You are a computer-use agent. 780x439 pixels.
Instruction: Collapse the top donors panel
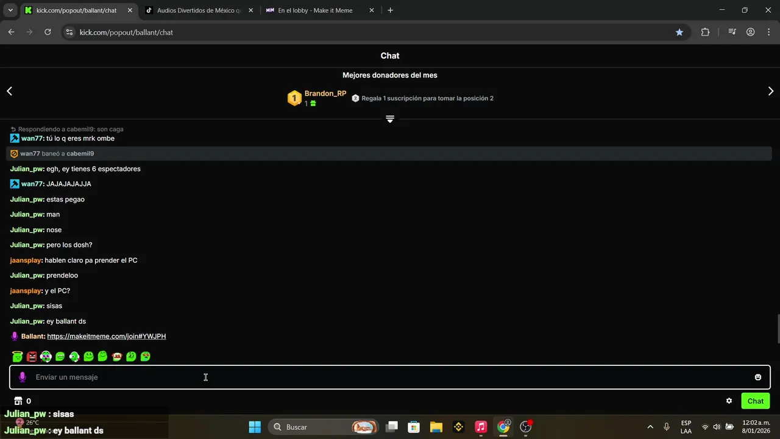pyautogui.click(x=390, y=119)
